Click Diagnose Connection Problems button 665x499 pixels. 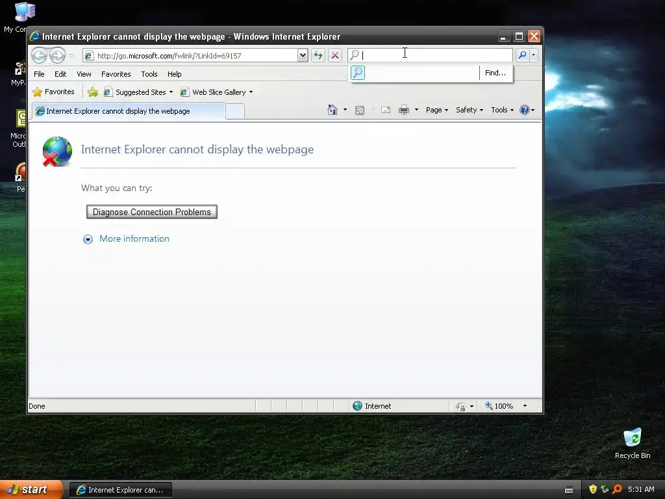[x=152, y=212]
